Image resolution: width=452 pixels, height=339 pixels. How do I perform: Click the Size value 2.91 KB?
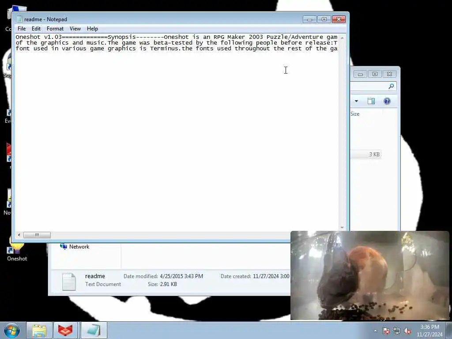pos(168,284)
